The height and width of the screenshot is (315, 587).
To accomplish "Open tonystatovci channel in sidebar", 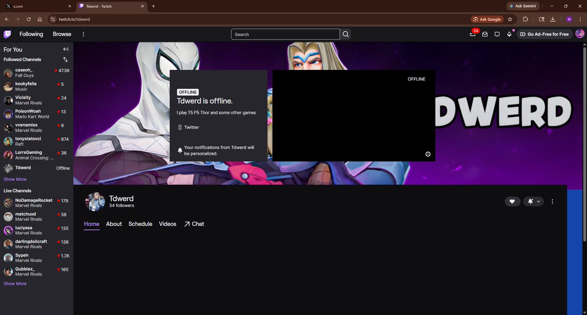I will click(x=37, y=141).
